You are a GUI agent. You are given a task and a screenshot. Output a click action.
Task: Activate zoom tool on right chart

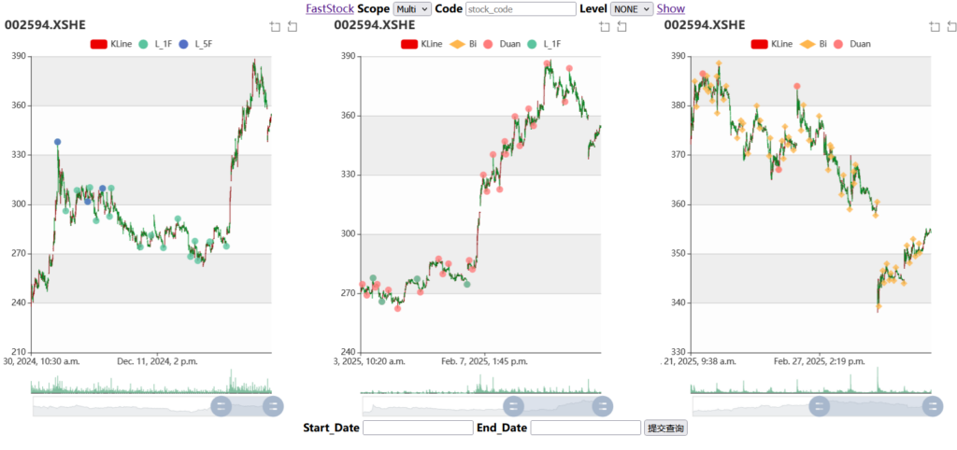[934, 26]
